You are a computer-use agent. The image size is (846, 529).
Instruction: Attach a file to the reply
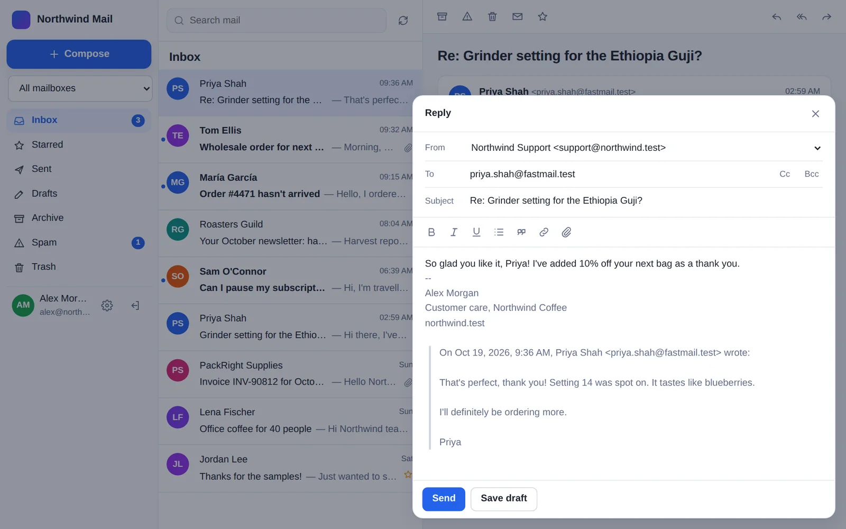click(566, 232)
